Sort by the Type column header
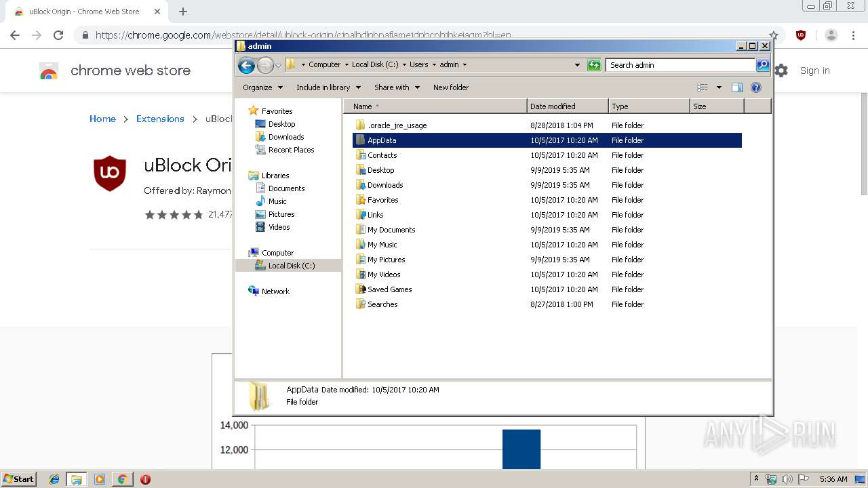 pyautogui.click(x=649, y=106)
